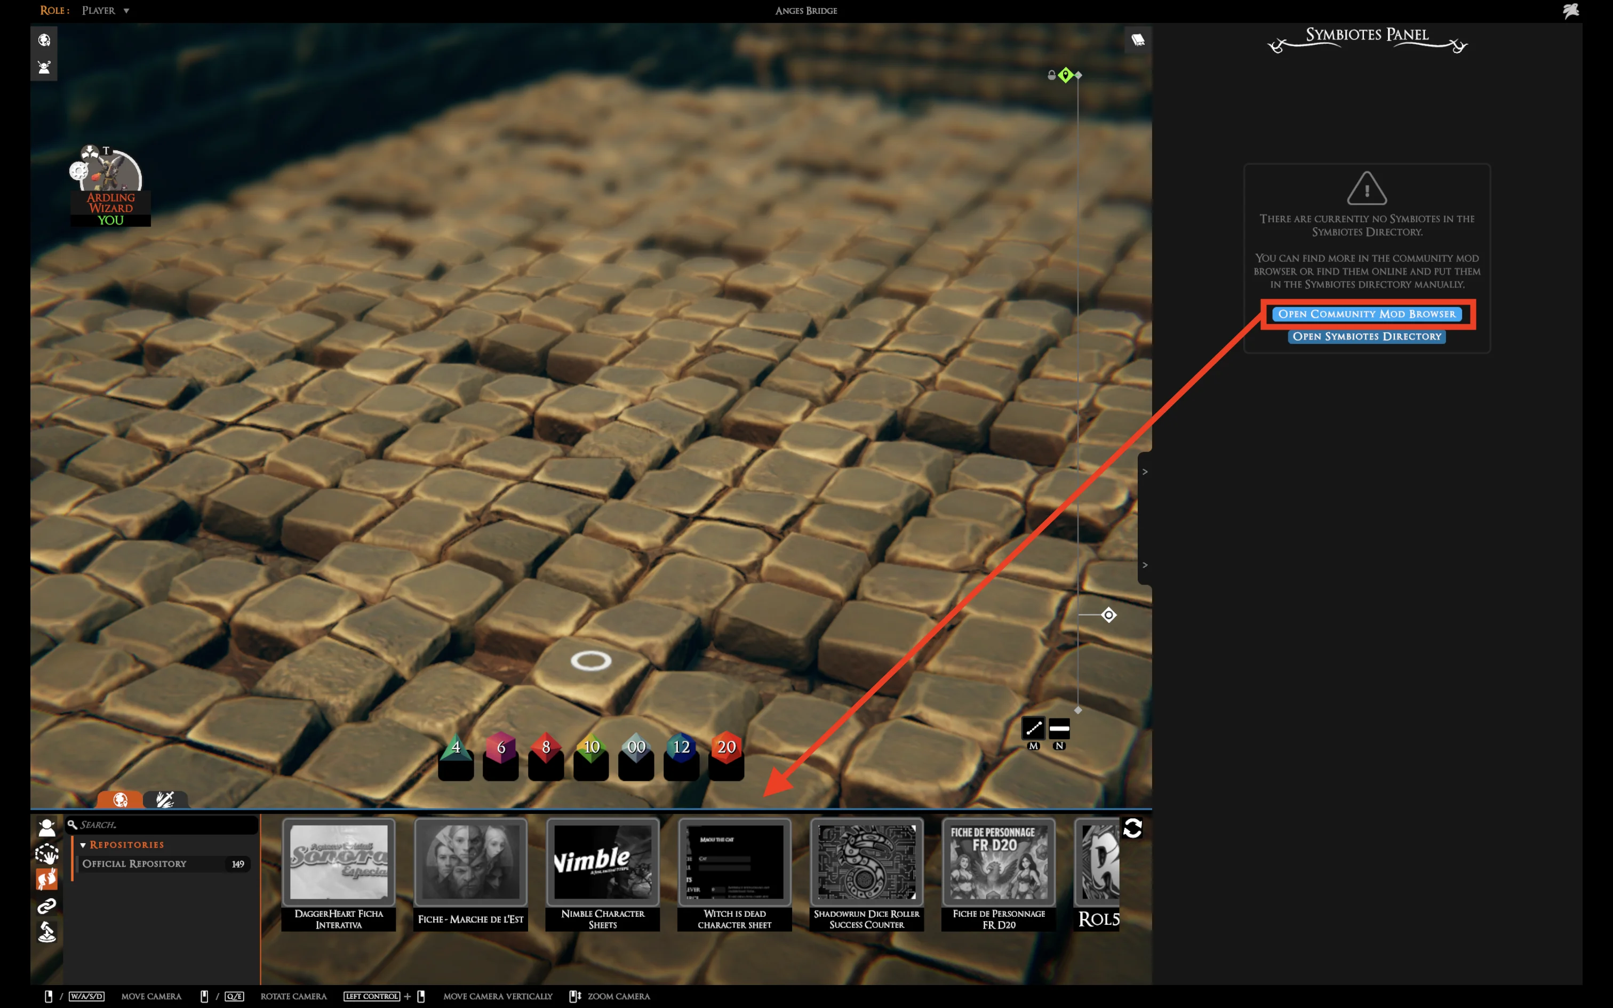Toggle the flat line tool (N)

tap(1059, 728)
